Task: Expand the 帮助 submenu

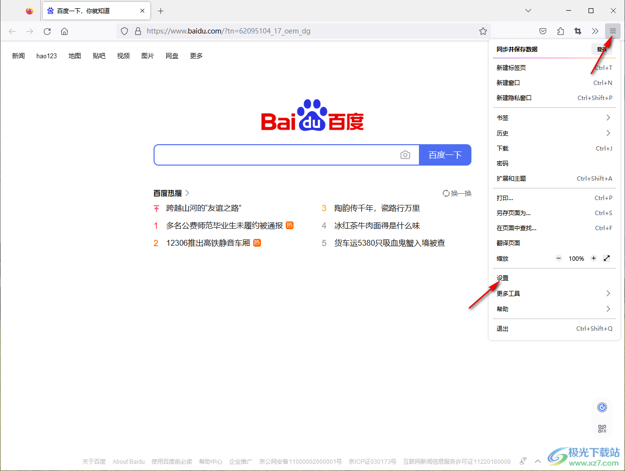Action: pos(555,309)
